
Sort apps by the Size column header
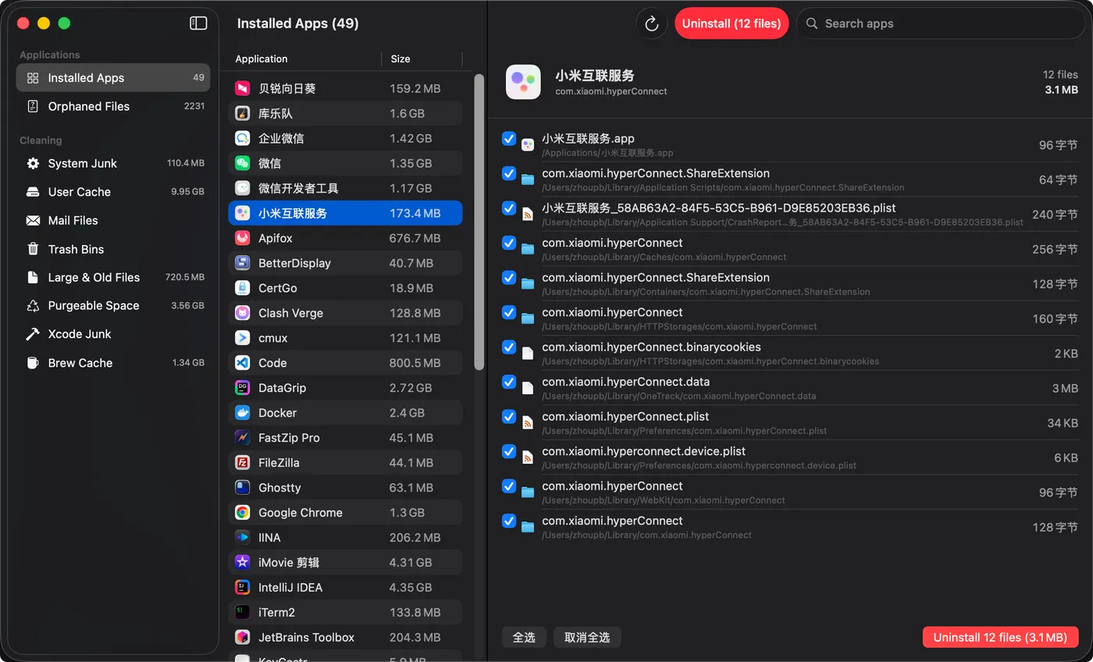tap(401, 59)
